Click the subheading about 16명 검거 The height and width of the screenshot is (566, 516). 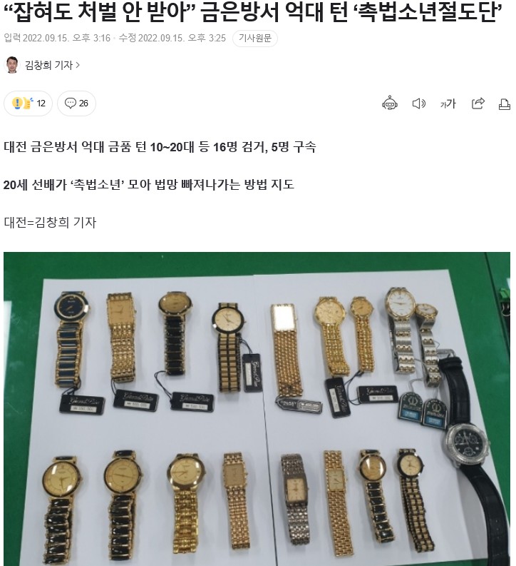pos(160,147)
